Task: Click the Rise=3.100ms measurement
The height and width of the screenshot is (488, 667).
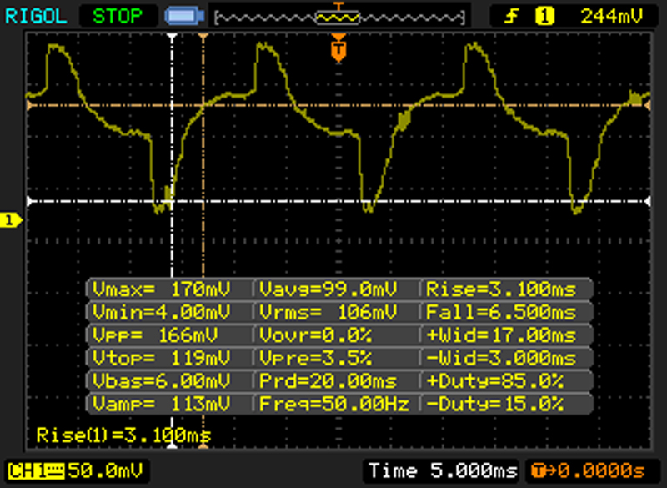Action: [501, 289]
